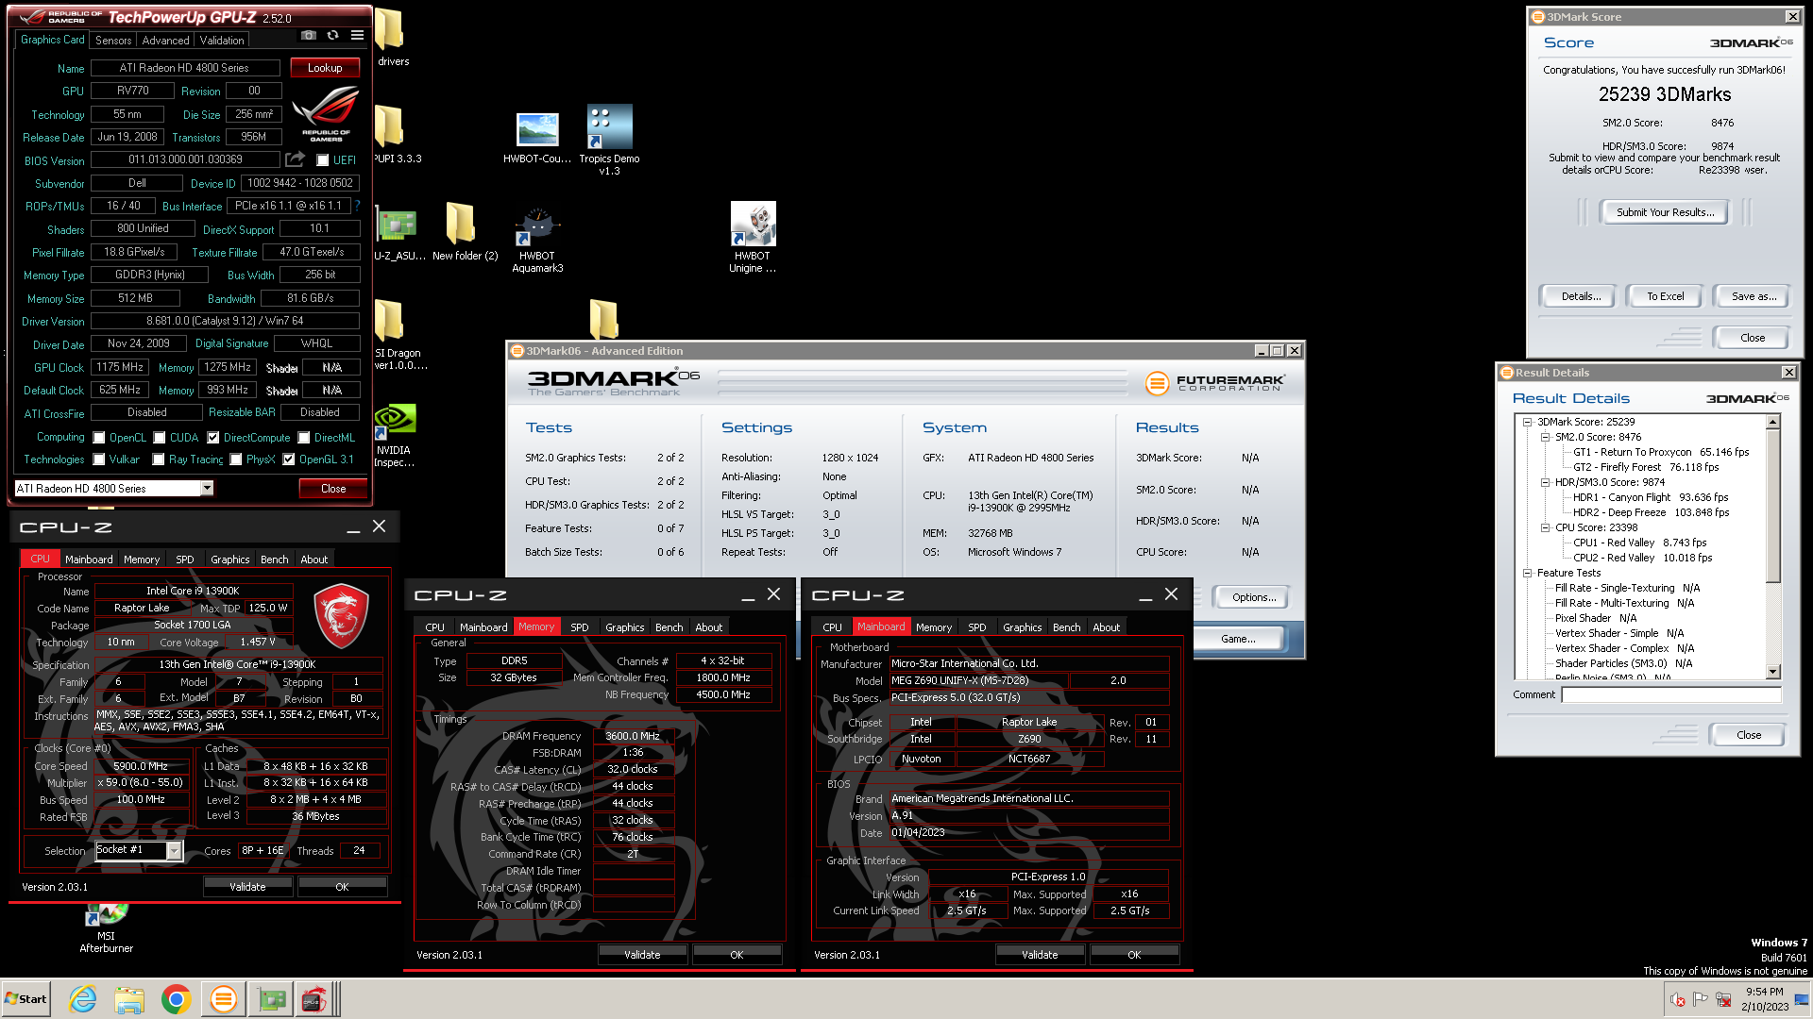
Task: Open 3DMark06 Options... button
Action: 1253,597
